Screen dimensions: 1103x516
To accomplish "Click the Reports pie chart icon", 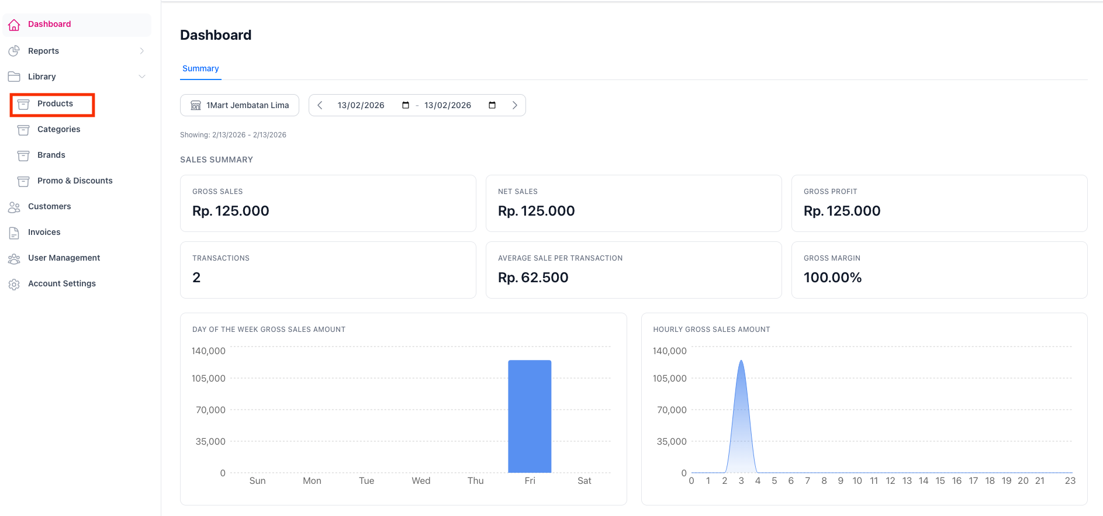I will [x=14, y=51].
